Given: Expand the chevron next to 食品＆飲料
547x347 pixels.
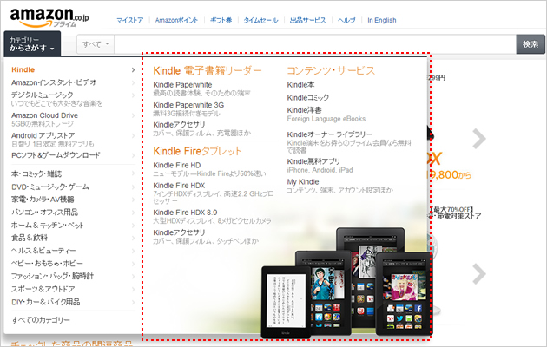Looking at the screenshot, I should click(x=133, y=239).
